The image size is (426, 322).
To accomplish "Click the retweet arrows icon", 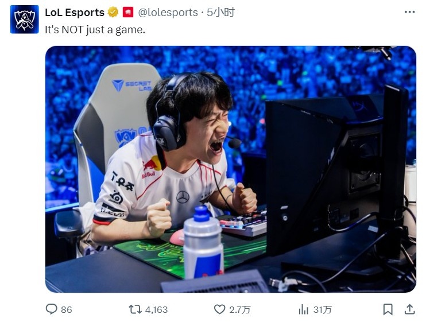I will coord(135,309).
